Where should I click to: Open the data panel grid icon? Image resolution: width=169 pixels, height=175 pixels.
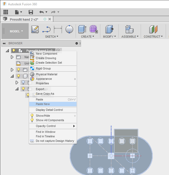[6, 12]
